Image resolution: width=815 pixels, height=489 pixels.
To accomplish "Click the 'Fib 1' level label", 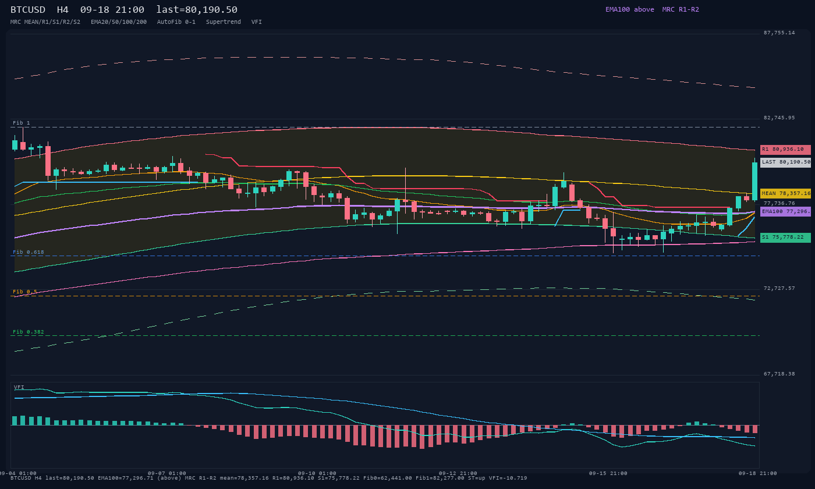I will point(22,123).
